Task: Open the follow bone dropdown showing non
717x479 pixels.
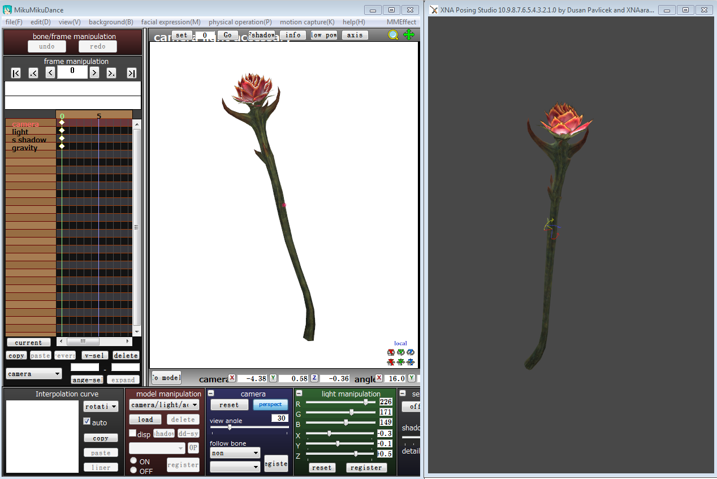Action: click(235, 453)
